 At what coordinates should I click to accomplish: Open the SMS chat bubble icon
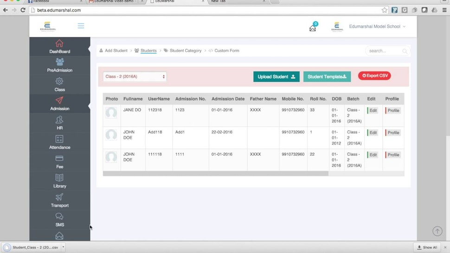pos(59,216)
